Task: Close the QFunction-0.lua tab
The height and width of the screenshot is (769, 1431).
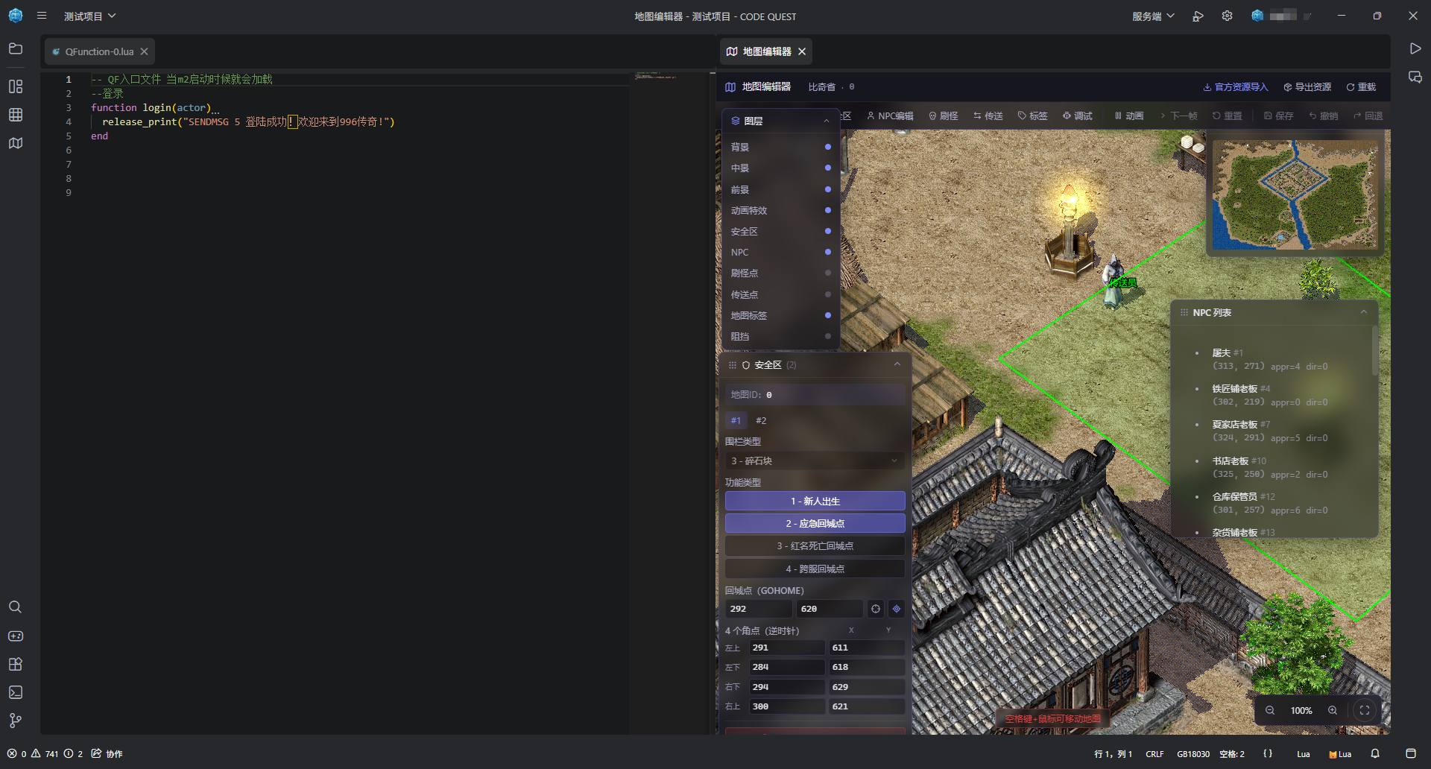Action: point(144,51)
